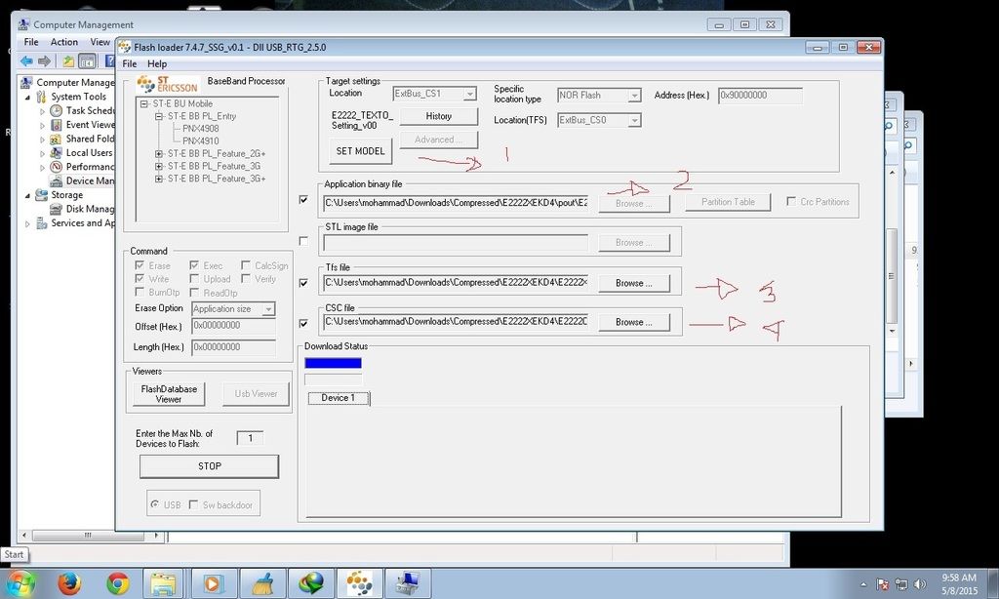Click Flash loader title bar icon
999x599 pixels.
click(125, 47)
